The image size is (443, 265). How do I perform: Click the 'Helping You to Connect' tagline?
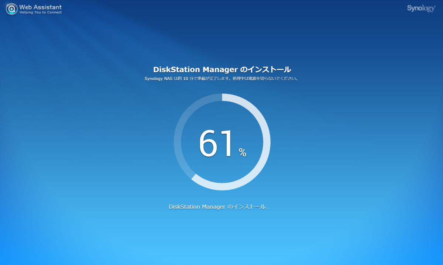pos(41,13)
